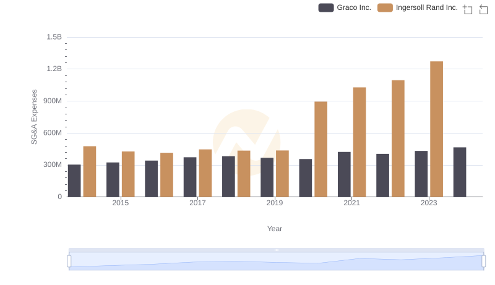This screenshot has height=285, width=495.
Task: Click Graco bar for 2020
Action: click(306, 178)
